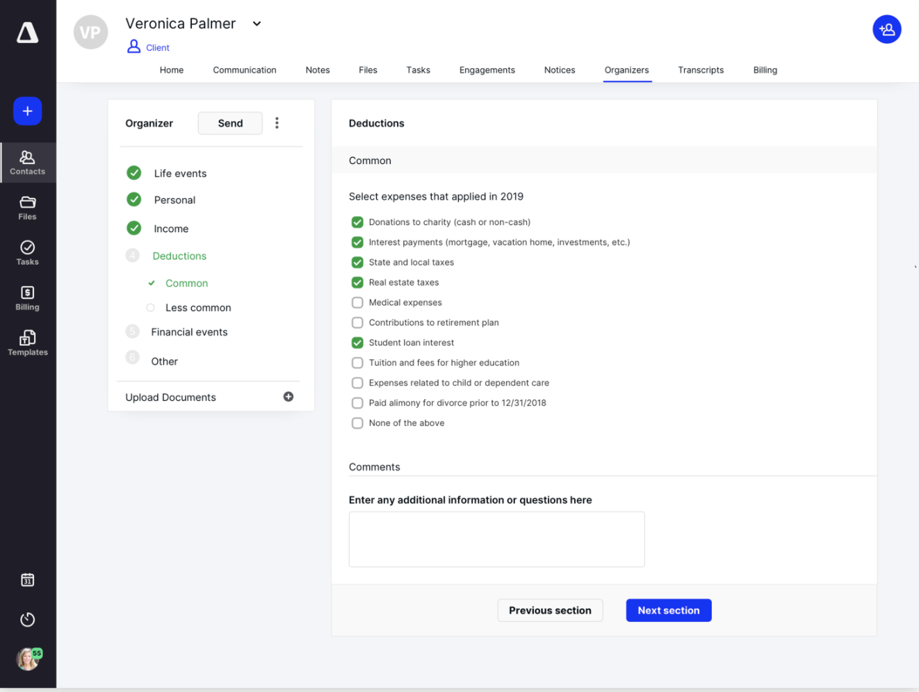The width and height of the screenshot is (919, 692).
Task: Open the Organizer three-dot options menu
Action: click(277, 123)
